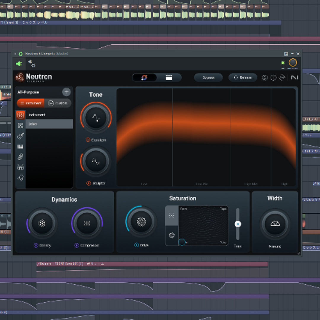Click the Relearn button
320x320 pixels.
243,78
